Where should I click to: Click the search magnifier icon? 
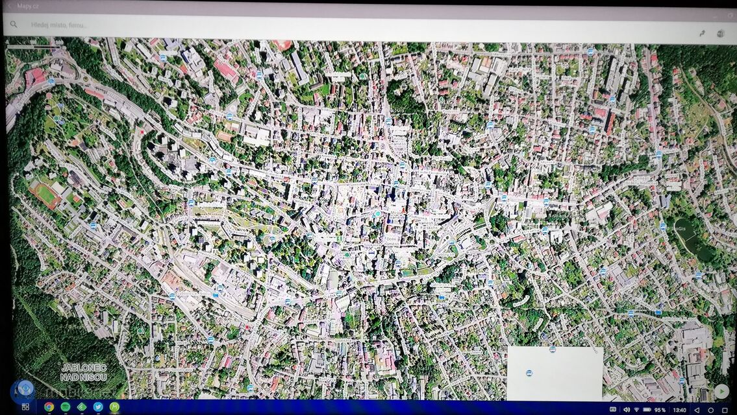click(14, 25)
